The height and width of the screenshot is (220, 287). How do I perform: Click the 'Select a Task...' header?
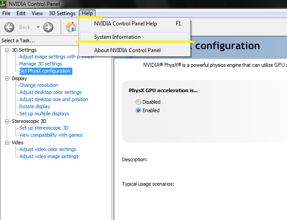point(18,41)
